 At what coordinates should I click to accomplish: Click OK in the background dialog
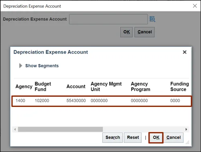(x=126, y=32)
